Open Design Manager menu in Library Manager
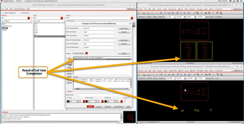This screenshot has width=244, height=124. coord(20,9)
